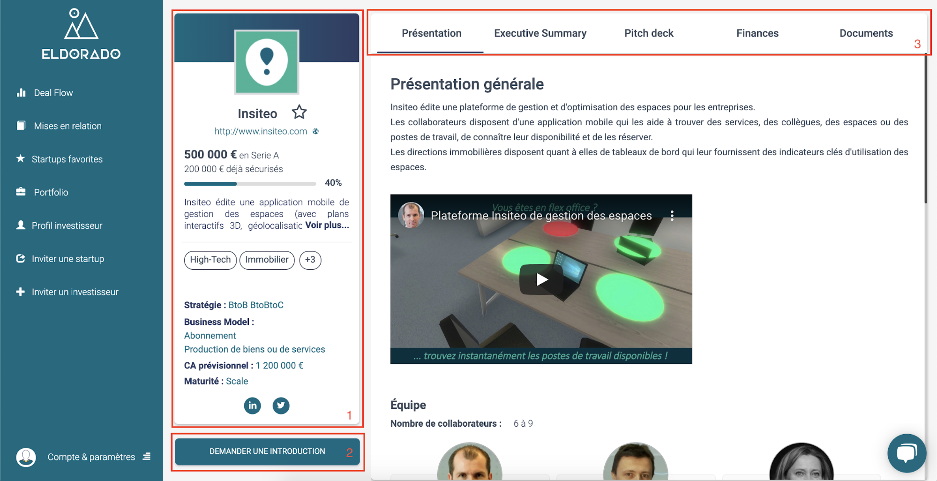
Task: Click the 'Scale' maturity value
Action: tap(237, 381)
